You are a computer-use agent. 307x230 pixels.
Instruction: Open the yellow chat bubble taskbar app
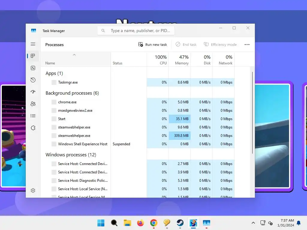[x=167, y=223]
